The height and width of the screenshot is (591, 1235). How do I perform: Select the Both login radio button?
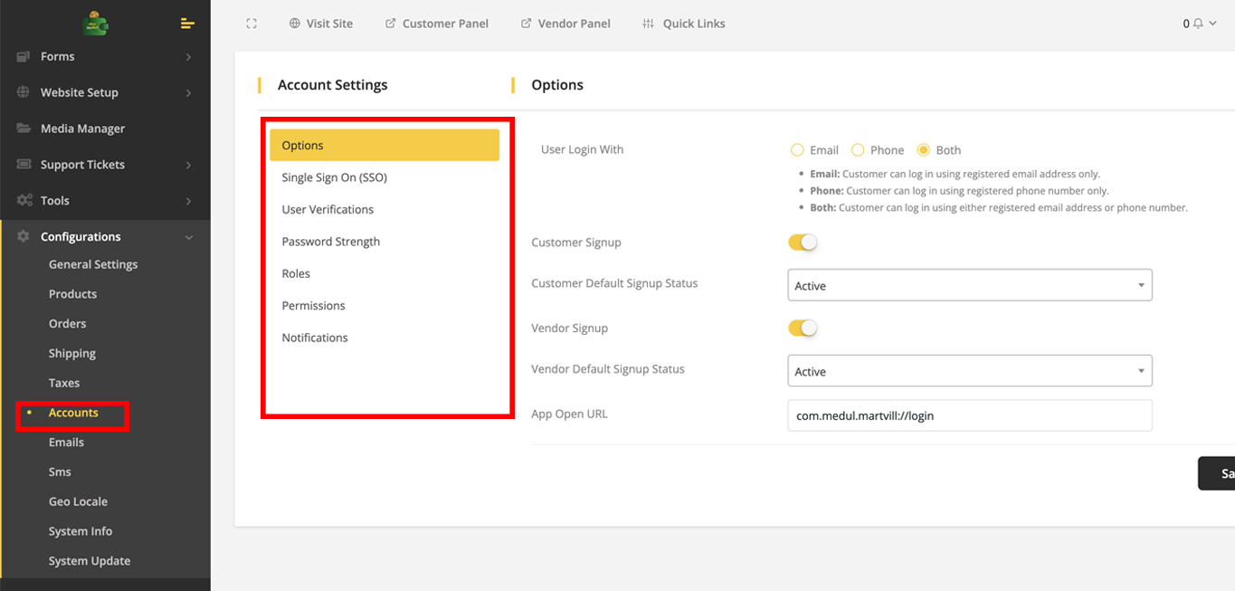click(x=924, y=150)
